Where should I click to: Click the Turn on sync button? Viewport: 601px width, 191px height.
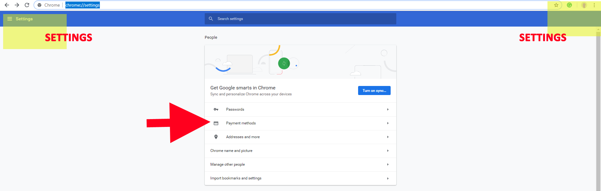pyautogui.click(x=374, y=91)
